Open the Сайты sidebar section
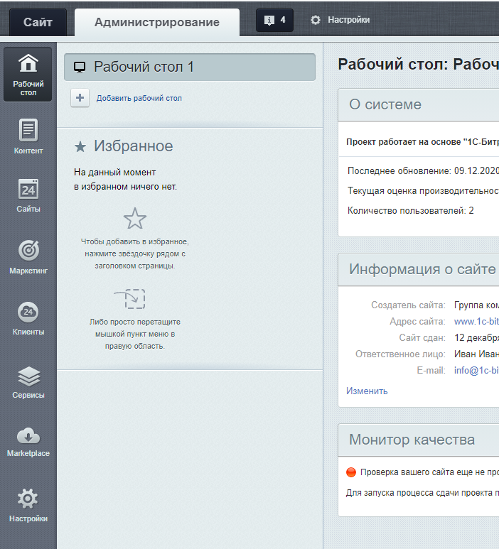This screenshot has height=549, width=499. (x=28, y=195)
